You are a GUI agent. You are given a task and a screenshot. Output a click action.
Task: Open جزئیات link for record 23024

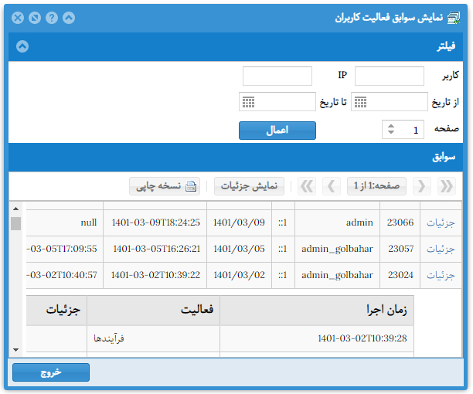pyautogui.click(x=441, y=275)
